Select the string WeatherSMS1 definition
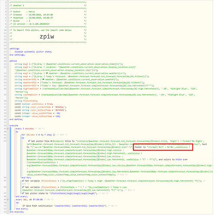Viewport: 214px width, 216px height. [x=67, y=79]
